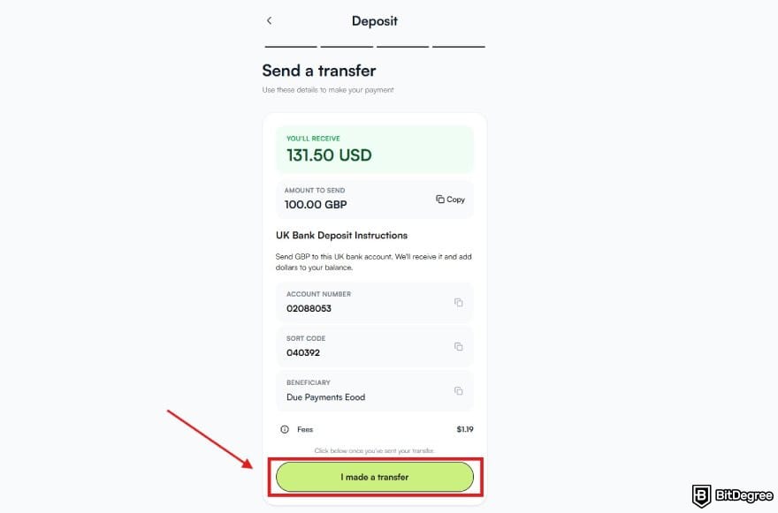Viewport: 778px width, 513px height.
Task: Click the Copy icon next to amount to send
Action: point(450,200)
